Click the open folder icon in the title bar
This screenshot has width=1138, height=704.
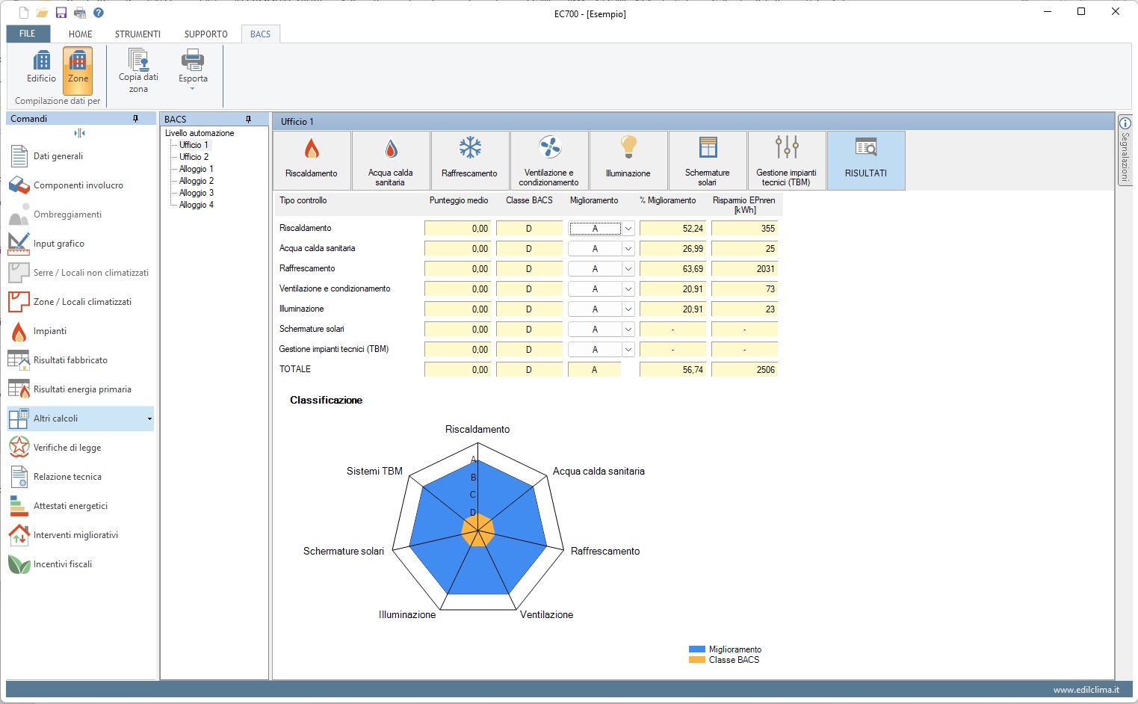(43, 13)
